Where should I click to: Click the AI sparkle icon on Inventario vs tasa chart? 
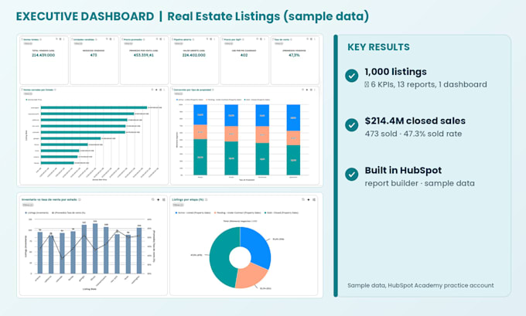[x=159, y=199]
